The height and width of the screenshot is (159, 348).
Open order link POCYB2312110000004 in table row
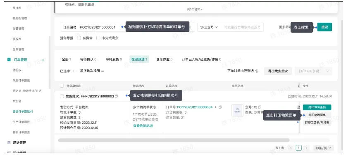click(195, 107)
